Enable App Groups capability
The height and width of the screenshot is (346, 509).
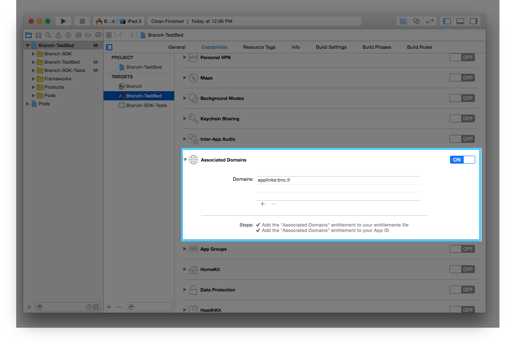[x=462, y=249]
